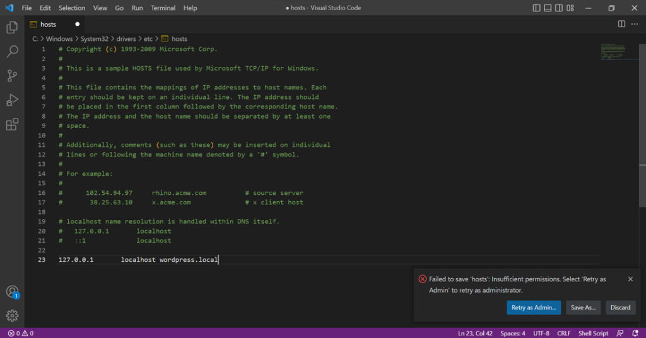
Task: Select end of line sequence CRLF
Action: click(563, 333)
